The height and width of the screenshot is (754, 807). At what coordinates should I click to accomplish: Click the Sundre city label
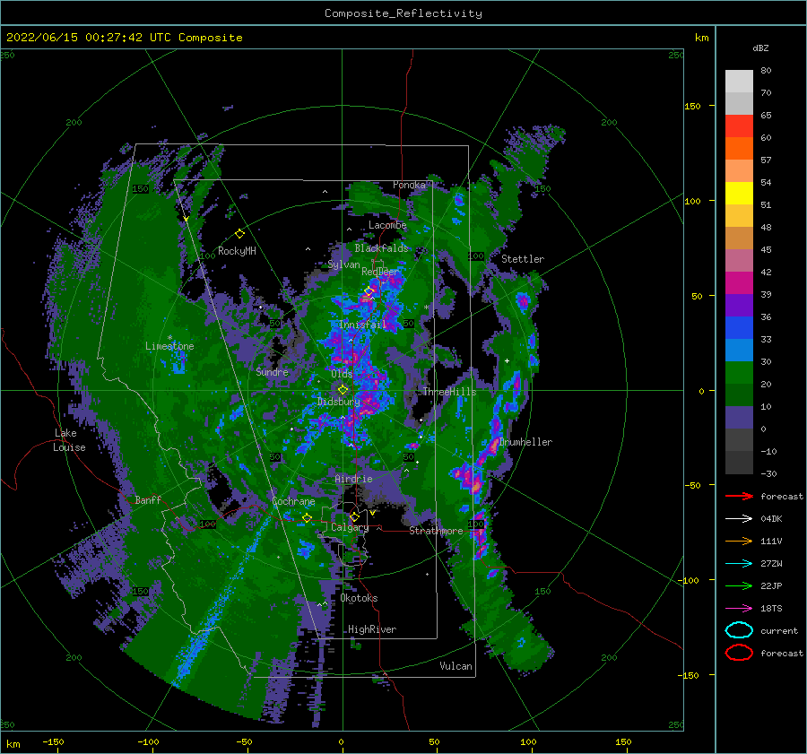coord(272,372)
